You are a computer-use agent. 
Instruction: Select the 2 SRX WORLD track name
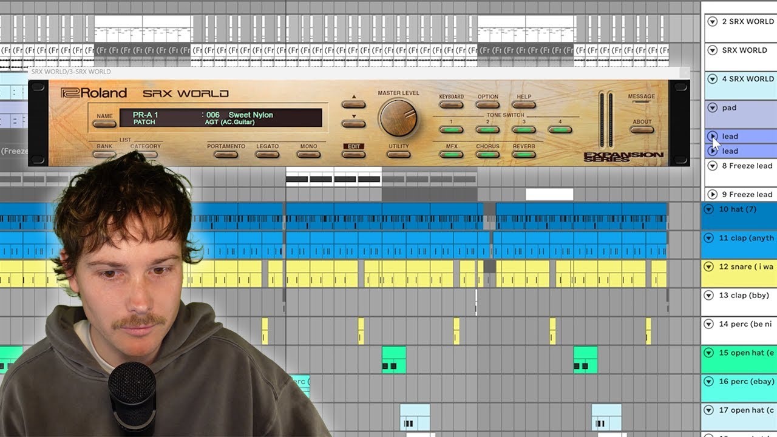tap(748, 21)
